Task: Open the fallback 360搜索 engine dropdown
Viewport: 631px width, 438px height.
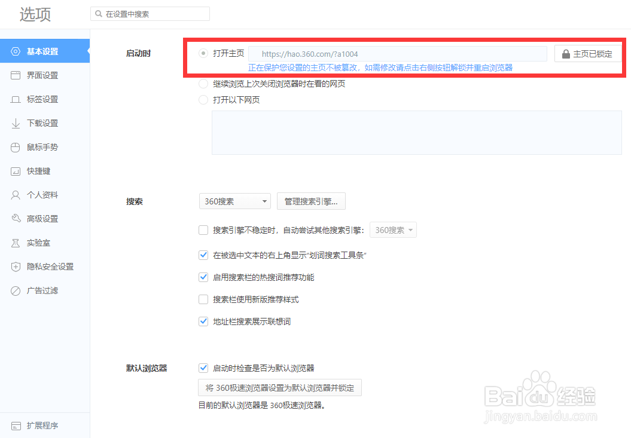Action: (x=393, y=230)
